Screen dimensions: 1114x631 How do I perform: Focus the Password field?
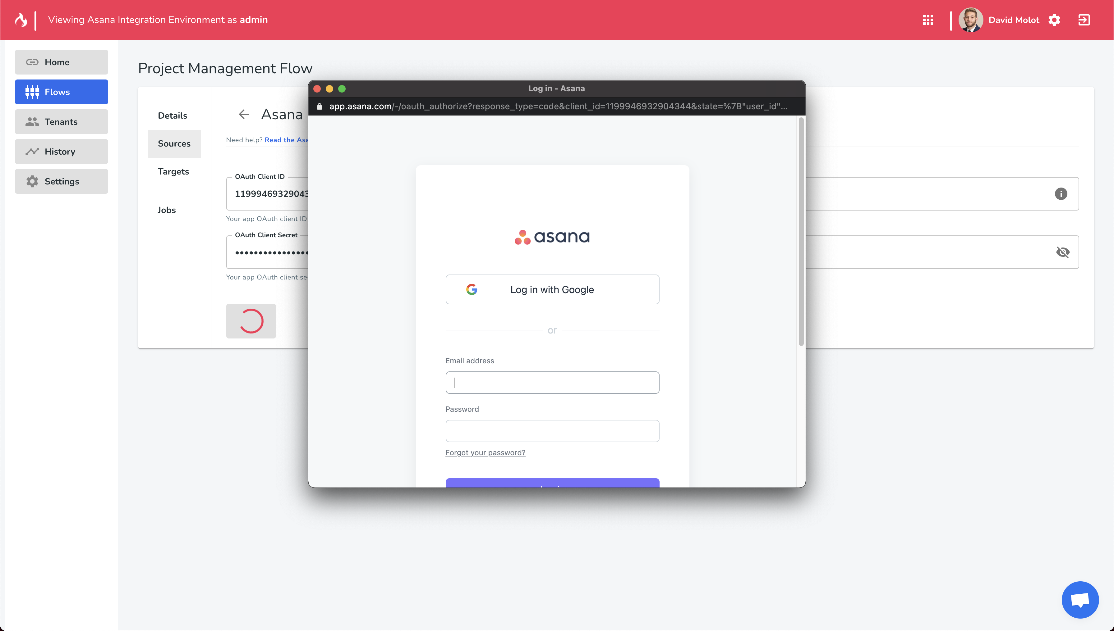coord(552,431)
